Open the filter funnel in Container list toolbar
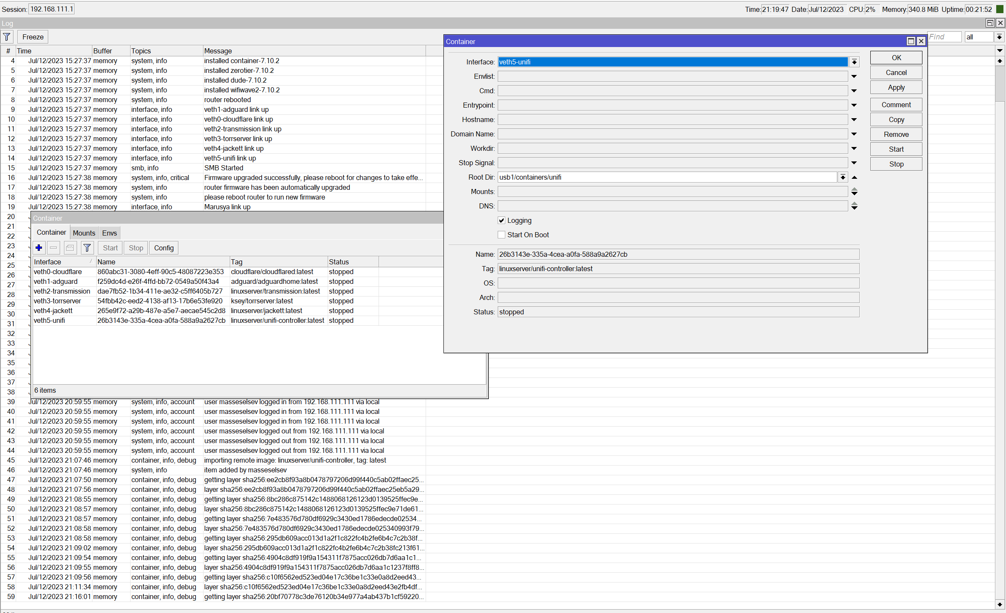Image resolution: width=1006 pixels, height=613 pixels. [87, 248]
